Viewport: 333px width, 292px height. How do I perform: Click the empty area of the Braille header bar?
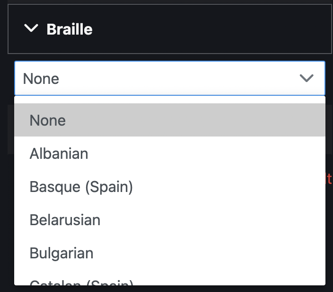pyautogui.click(x=213, y=29)
